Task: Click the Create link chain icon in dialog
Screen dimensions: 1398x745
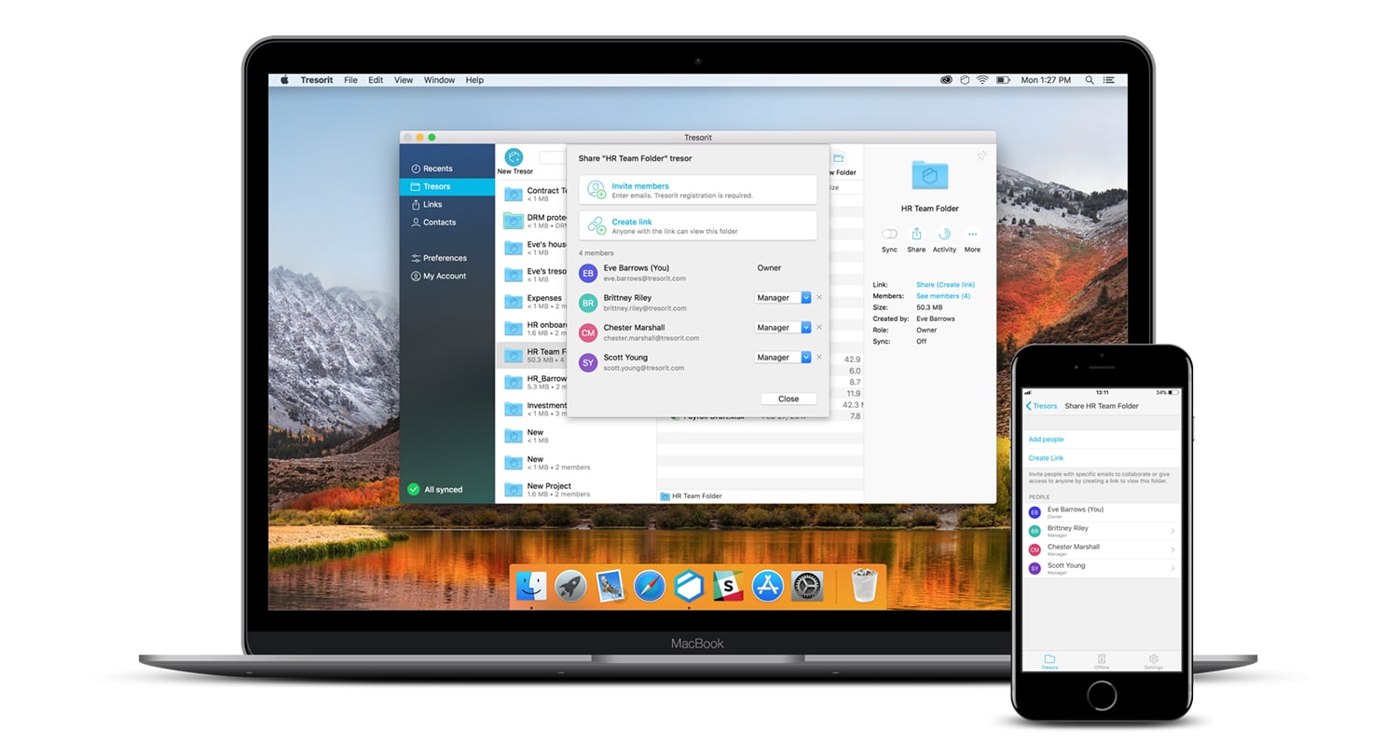Action: click(x=596, y=225)
